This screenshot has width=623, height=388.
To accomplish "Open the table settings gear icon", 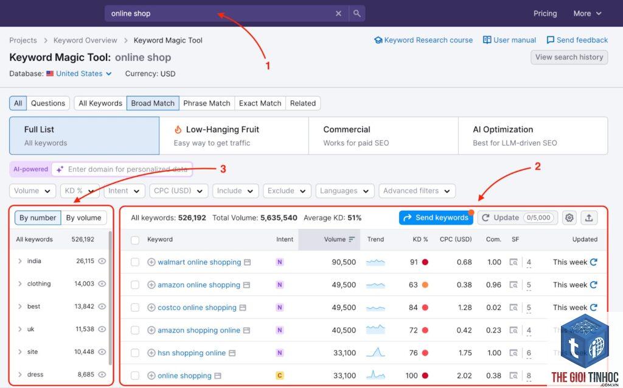I will pyautogui.click(x=569, y=217).
